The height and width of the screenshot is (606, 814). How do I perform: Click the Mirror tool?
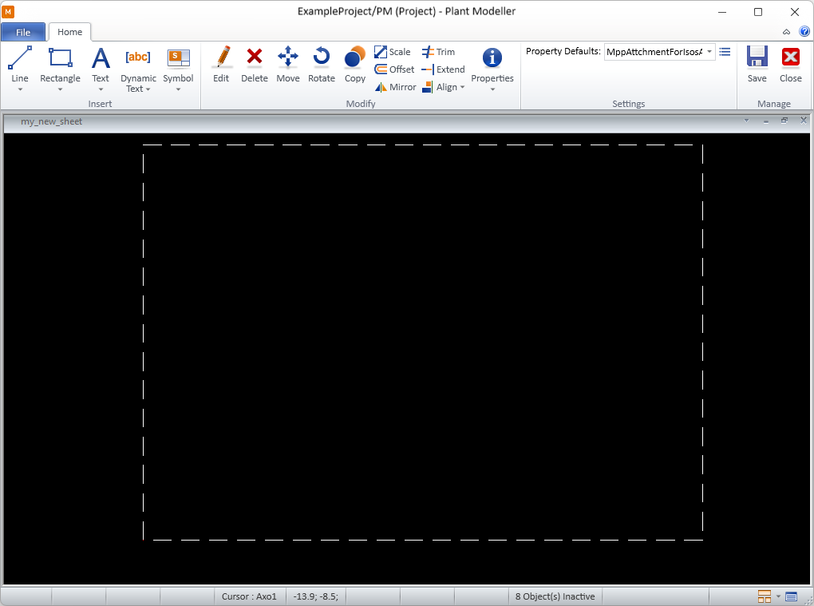pos(396,87)
